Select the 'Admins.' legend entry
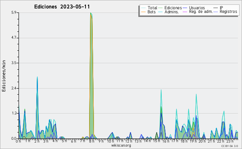 pyautogui.click(x=169, y=12)
